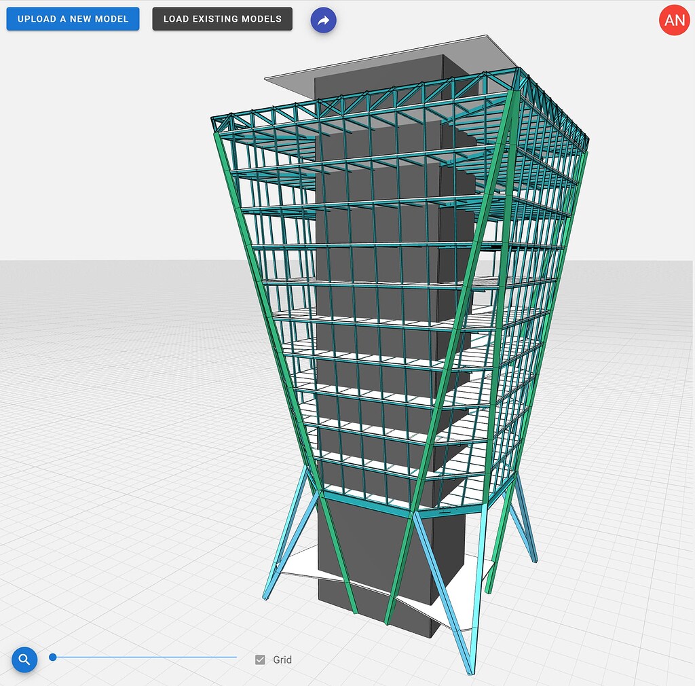Open the AN profile badge top right
The image size is (695, 686).
click(674, 20)
